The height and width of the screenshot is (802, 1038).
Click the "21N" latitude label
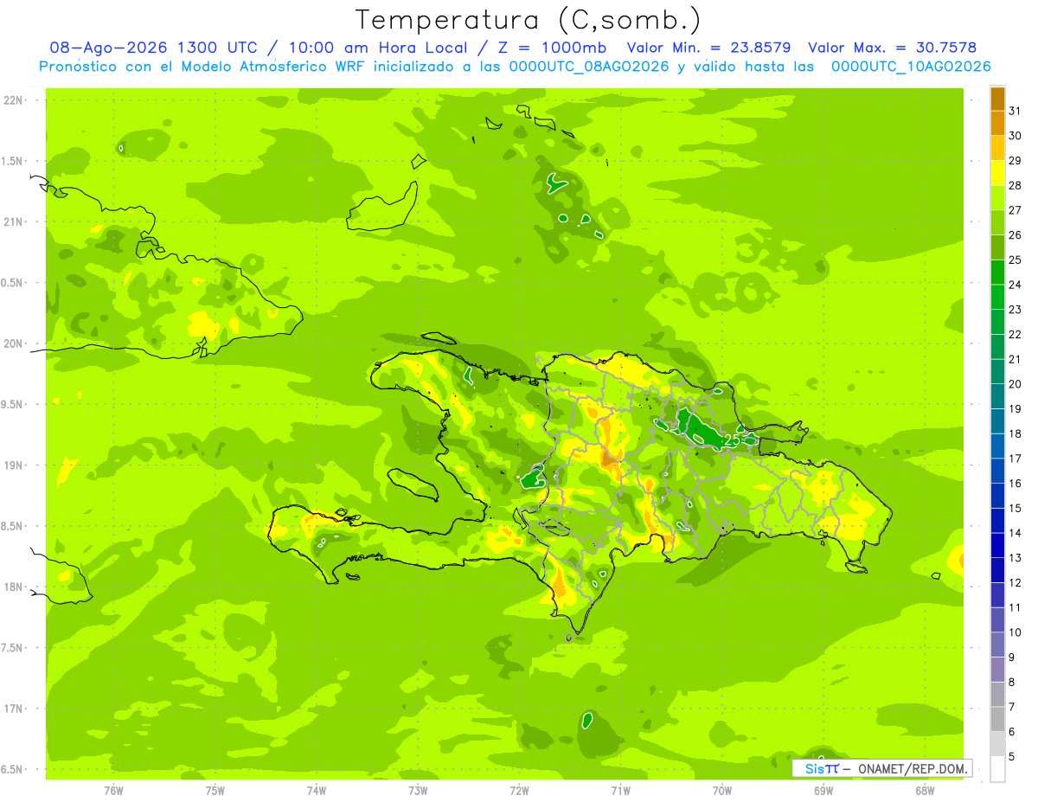13,221
